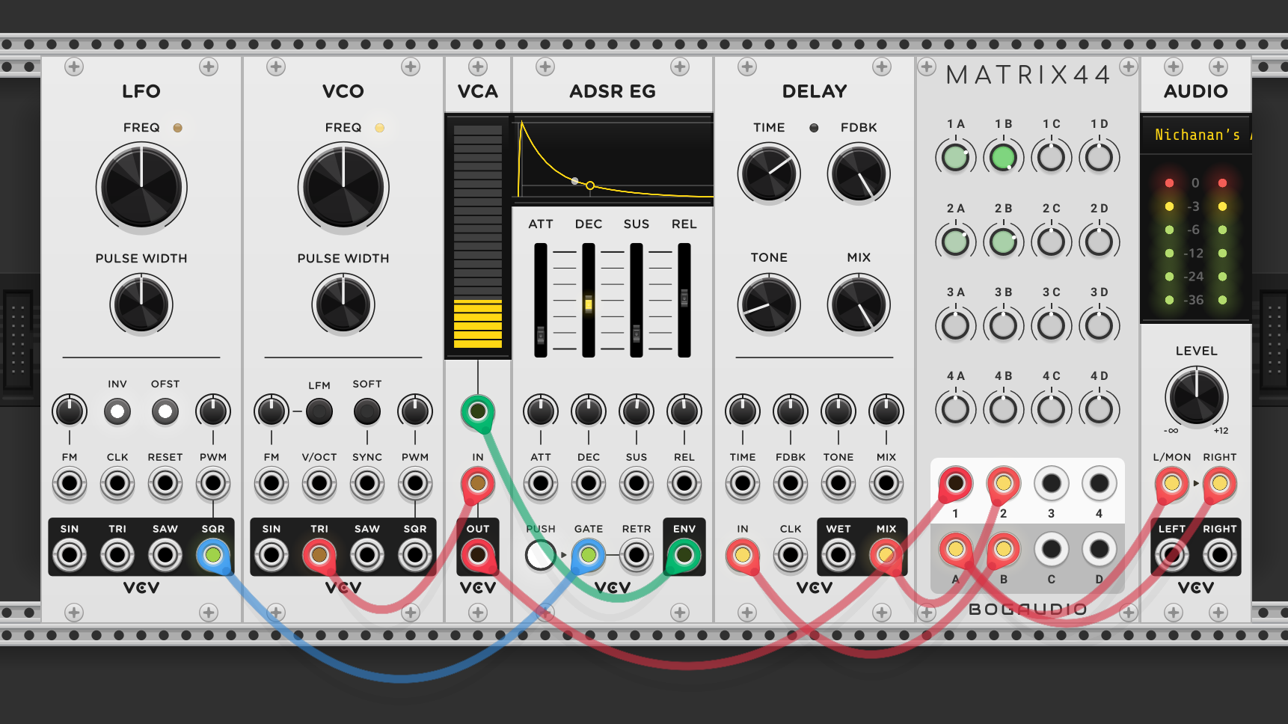Click the LFO FREQ knob
Image resolution: width=1288 pixels, height=724 pixels.
tap(141, 187)
